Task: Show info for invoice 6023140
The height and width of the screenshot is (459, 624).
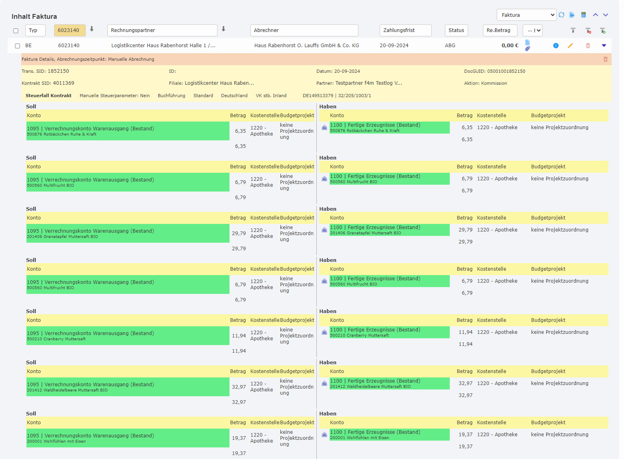Action: (556, 46)
